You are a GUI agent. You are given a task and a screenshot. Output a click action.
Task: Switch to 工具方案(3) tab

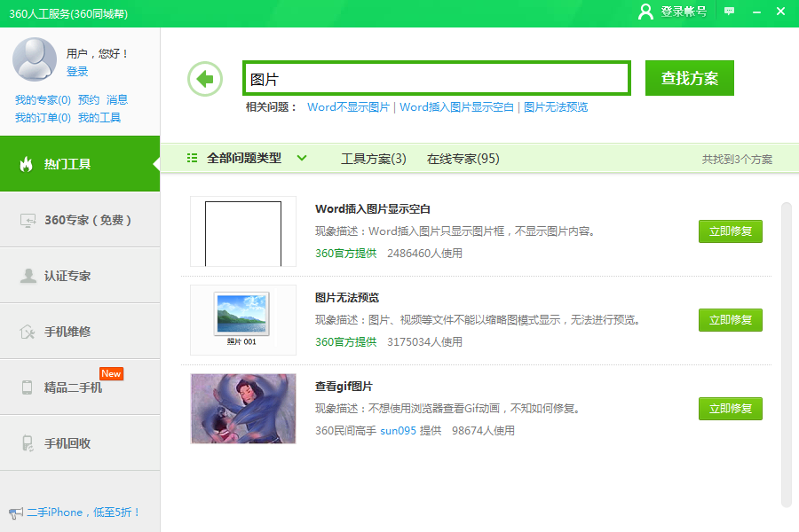pos(374,159)
